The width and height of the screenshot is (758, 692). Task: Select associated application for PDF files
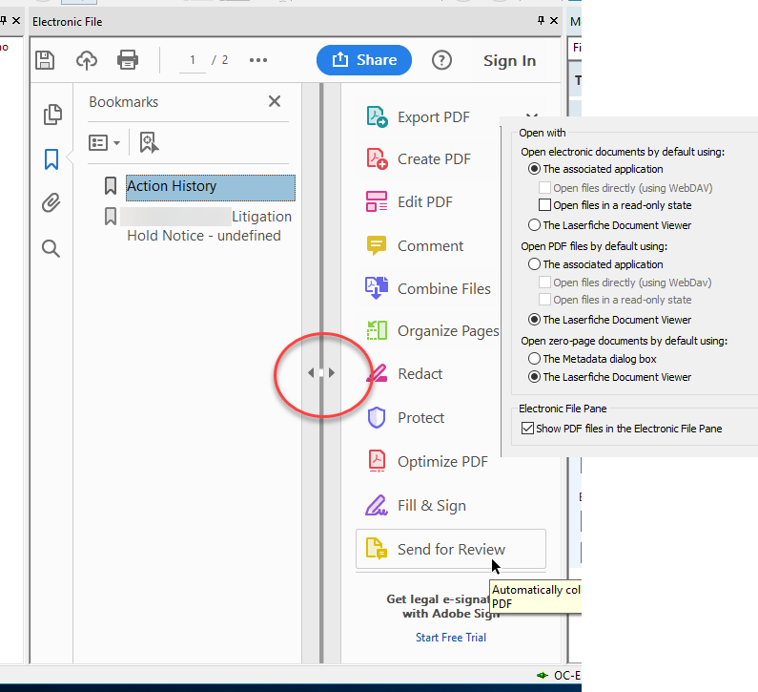pos(534,264)
